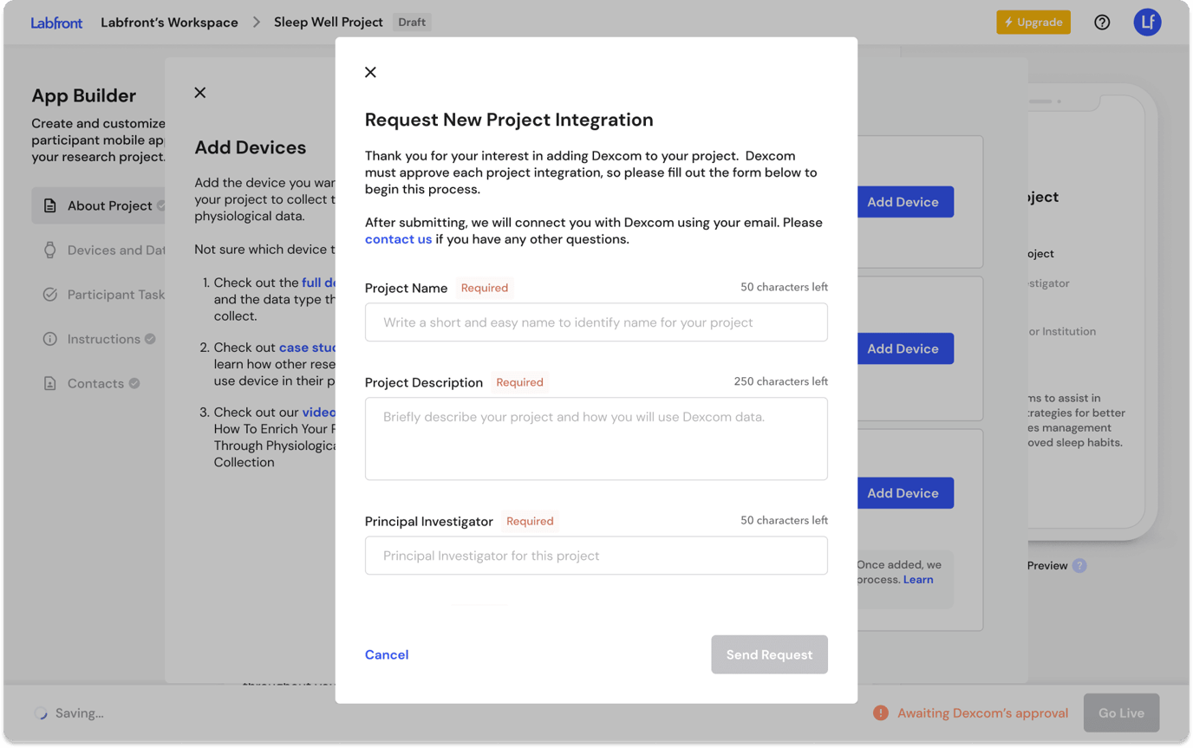Select the Contacts sidebar icon
This screenshot has height=748, width=1193.
pyautogui.click(x=49, y=382)
